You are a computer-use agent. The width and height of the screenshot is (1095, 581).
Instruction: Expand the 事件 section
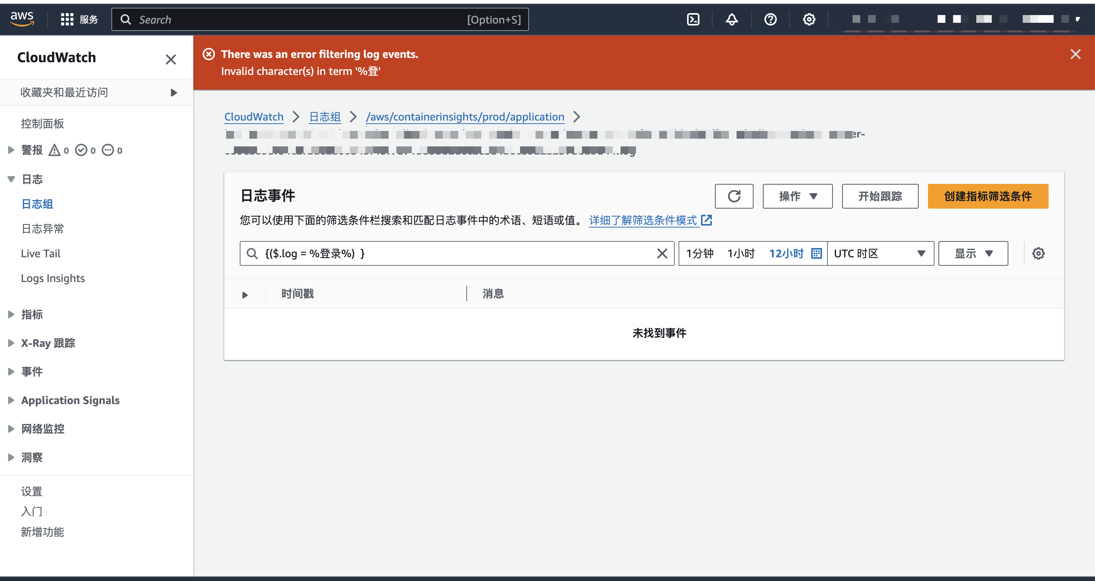point(11,372)
